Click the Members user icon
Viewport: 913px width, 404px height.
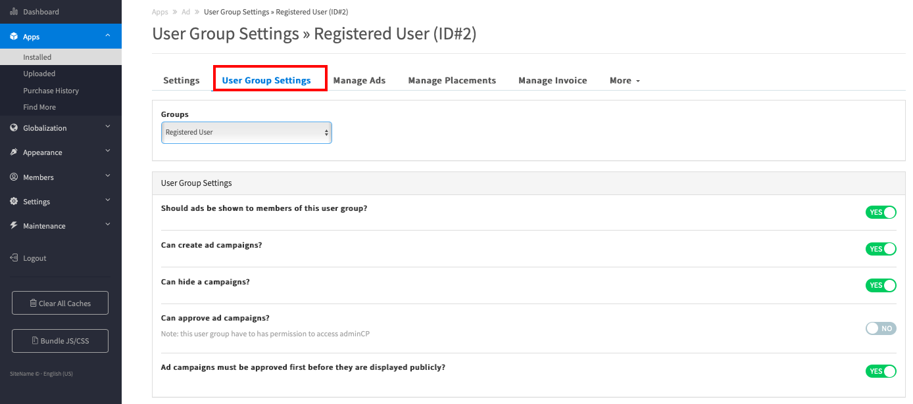pyautogui.click(x=14, y=177)
